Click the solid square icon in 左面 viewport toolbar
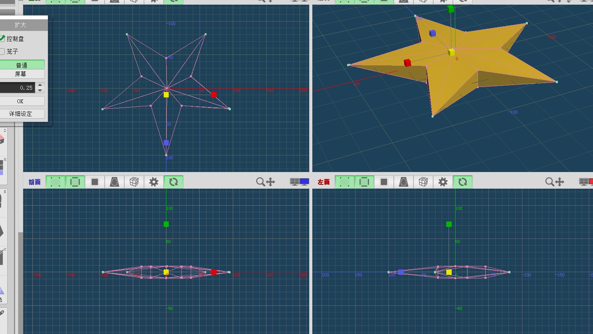This screenshot has width=593, height=334. click(x=384, y=182)
